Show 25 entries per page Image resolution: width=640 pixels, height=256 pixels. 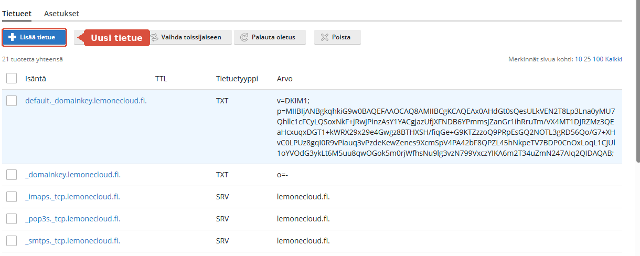pos(587,59)
